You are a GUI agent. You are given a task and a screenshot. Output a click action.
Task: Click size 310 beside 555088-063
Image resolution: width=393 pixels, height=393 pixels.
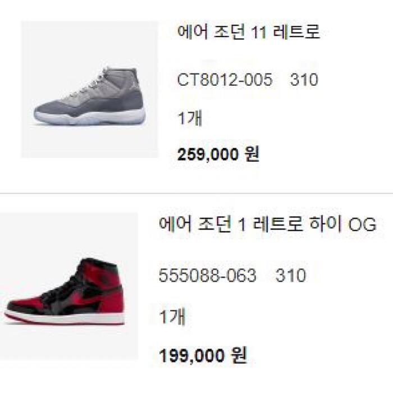coord(290,275)
